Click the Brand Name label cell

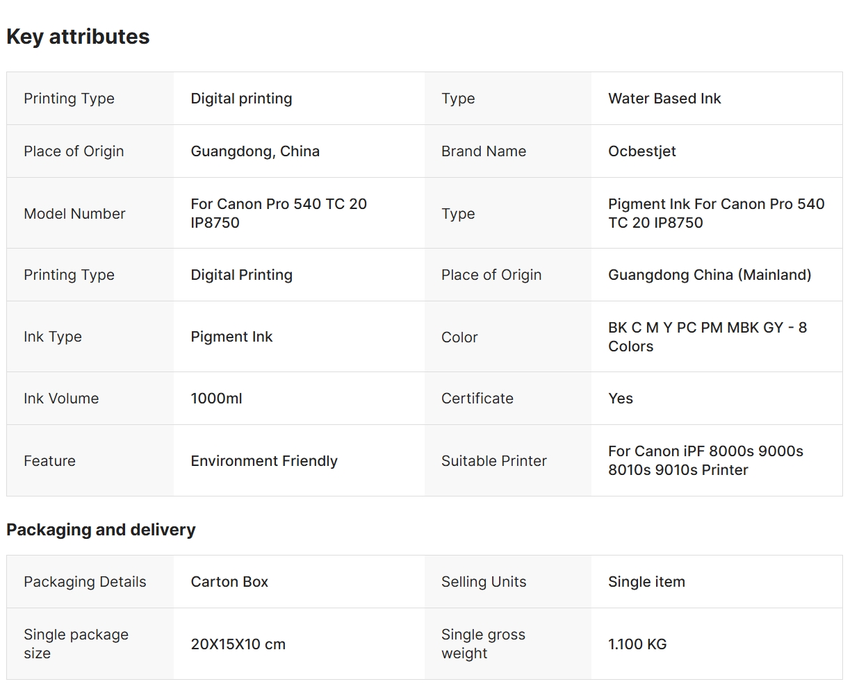pyautogui.click(x=484, y=151)
